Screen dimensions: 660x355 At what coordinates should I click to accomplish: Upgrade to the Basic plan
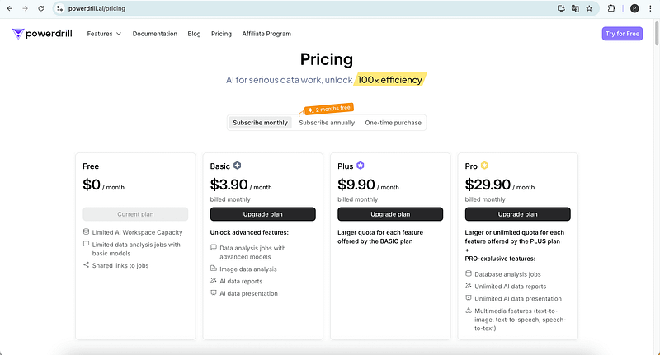coord(263,214)
